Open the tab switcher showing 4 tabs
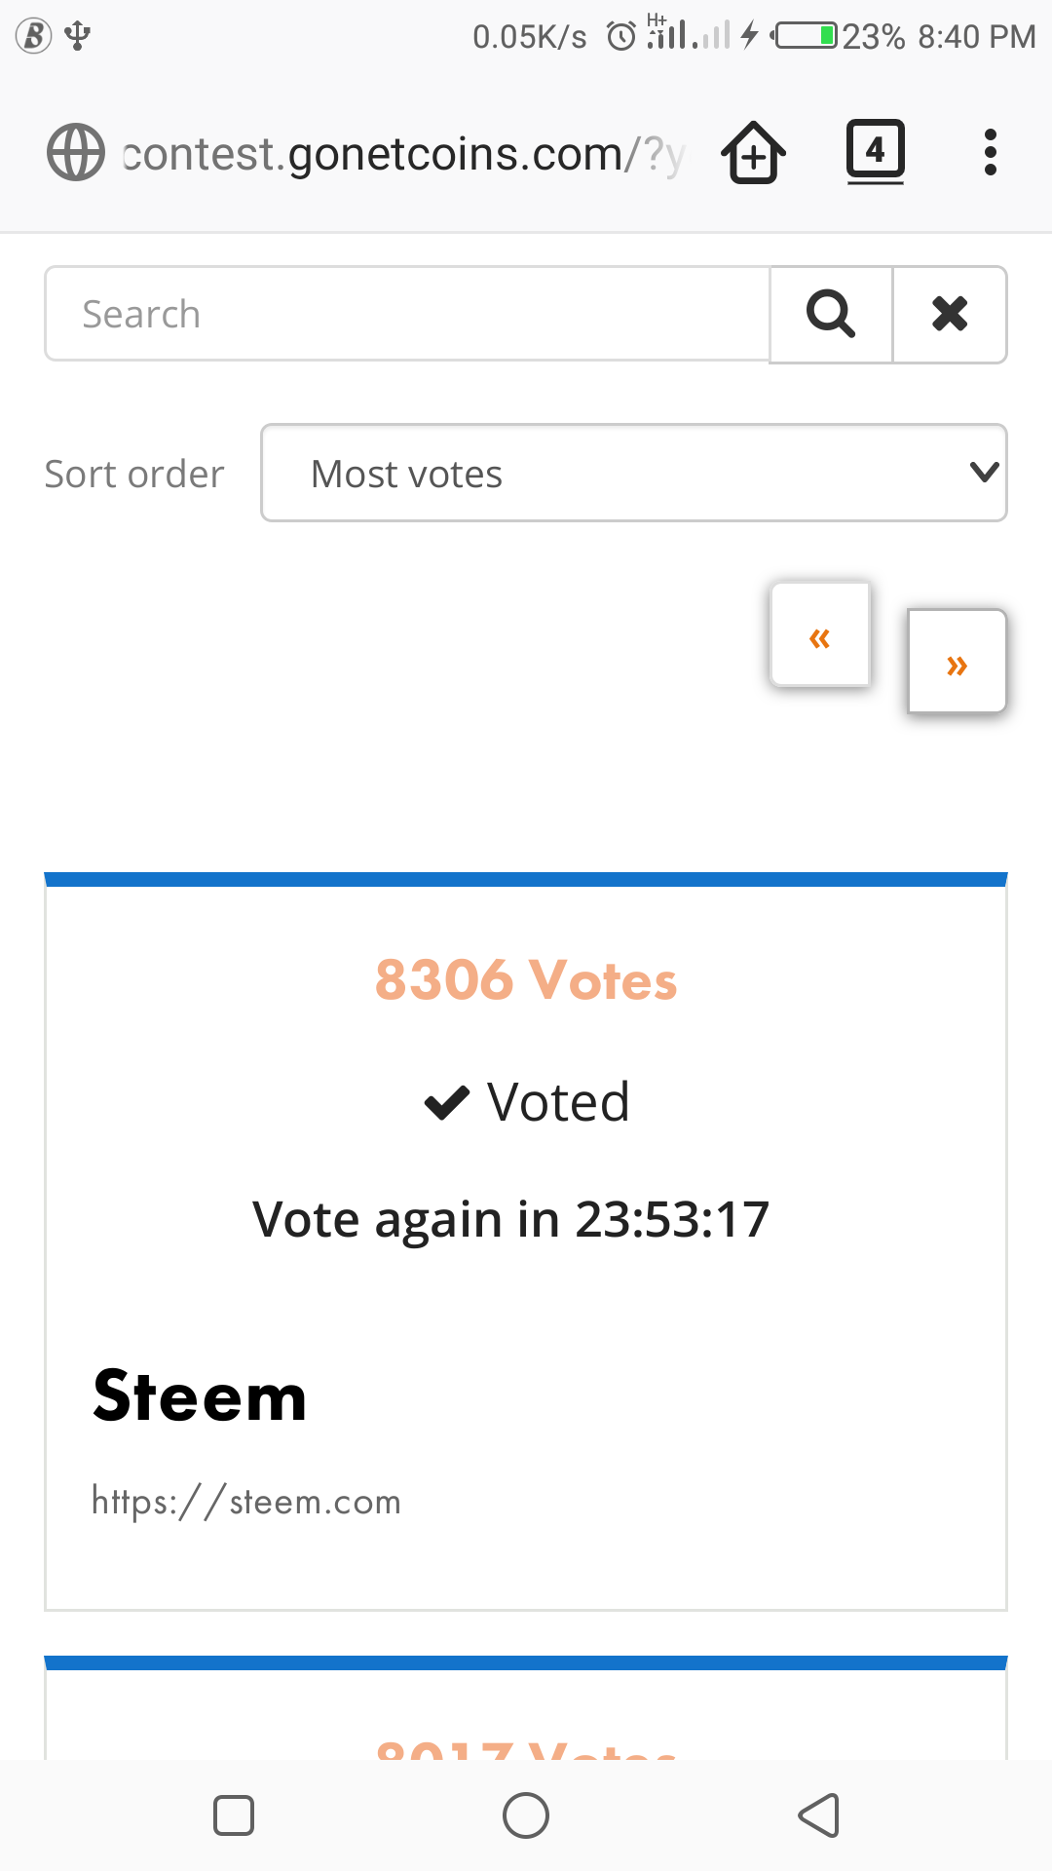Screen dimensions: 1052x1871 click(x=875, y=151)
